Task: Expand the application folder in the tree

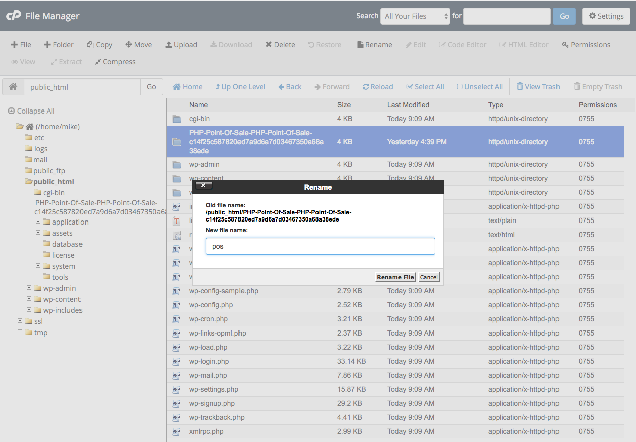Action: (38, 222)
